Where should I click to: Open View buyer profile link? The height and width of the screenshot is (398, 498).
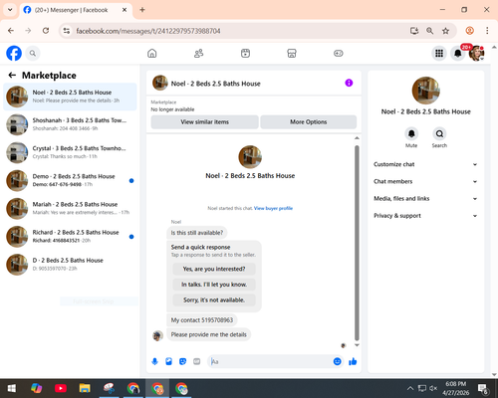(273, 208)
